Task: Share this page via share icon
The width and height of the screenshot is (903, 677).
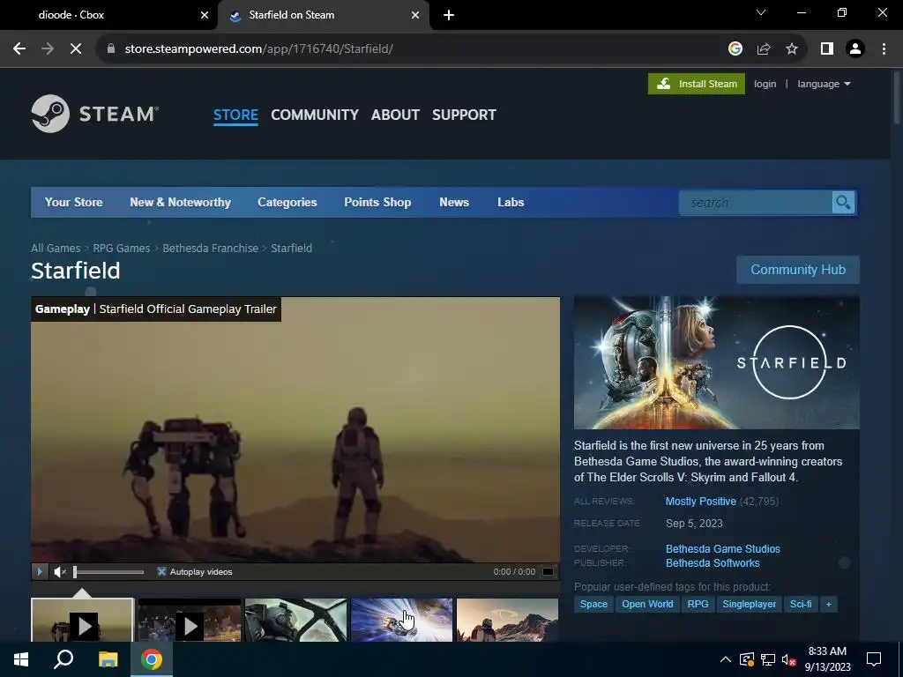Action: (764, 49)
